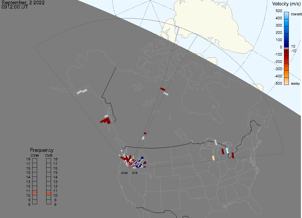Click the "cve" radar label on the map
This screenshot has width=302, height=218.
coord(135,173)
